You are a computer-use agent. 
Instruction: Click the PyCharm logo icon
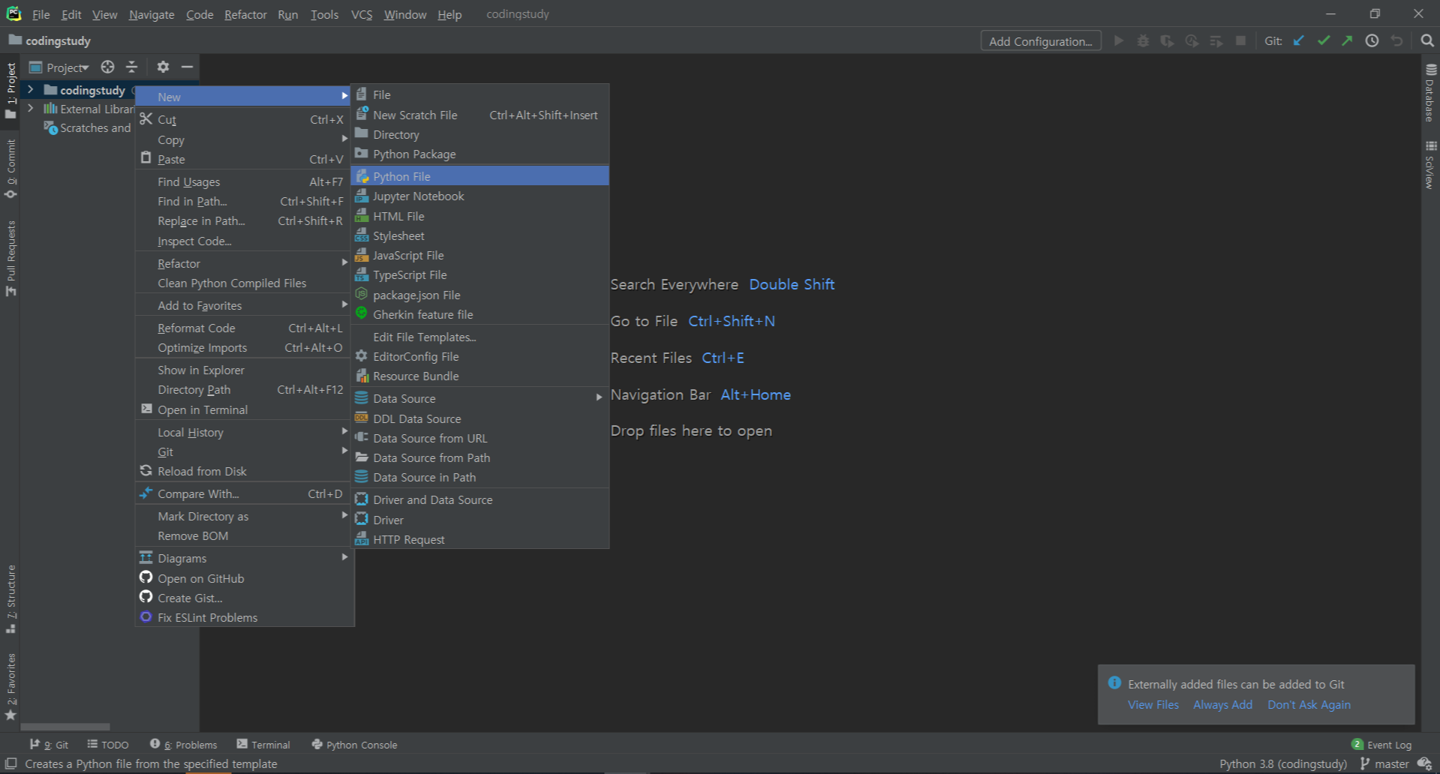tap(14, 13)
